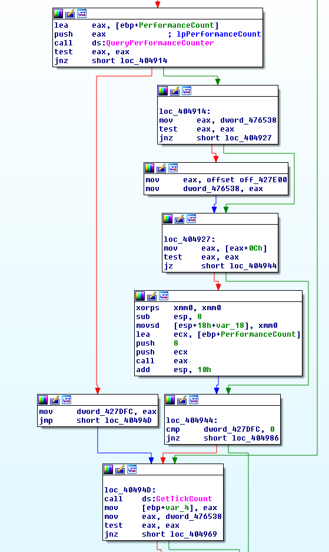Click the loc_404927: label line
This screenshot has height=552, width=329.
pos(190,239)
